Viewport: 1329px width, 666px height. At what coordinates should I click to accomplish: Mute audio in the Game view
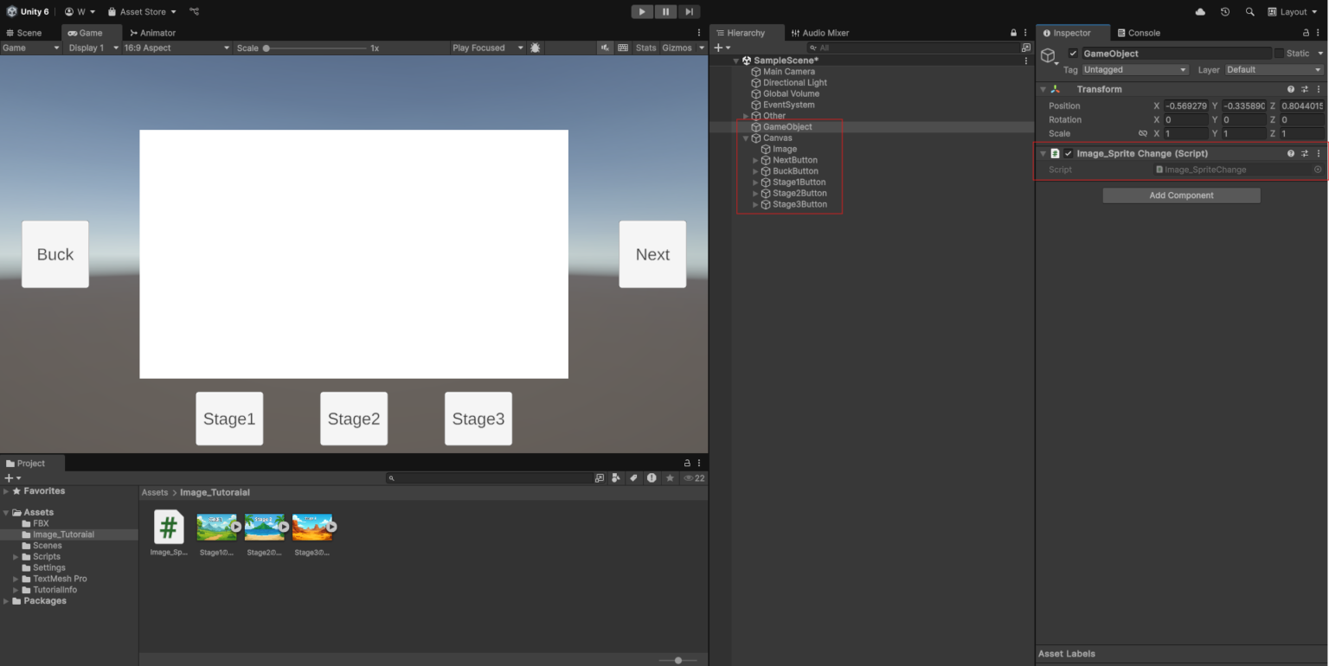click(603, 48)
